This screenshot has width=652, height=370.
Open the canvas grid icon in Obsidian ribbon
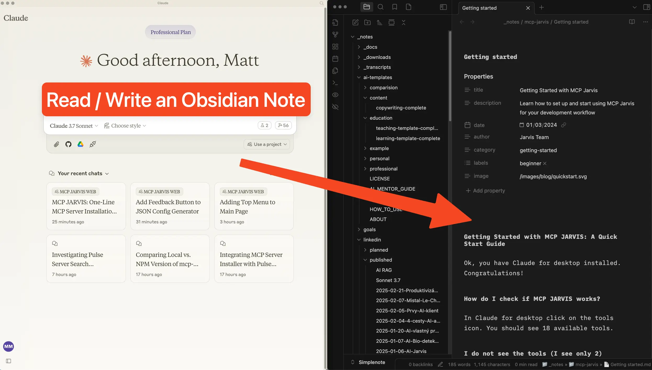click(x=335, y=47)
